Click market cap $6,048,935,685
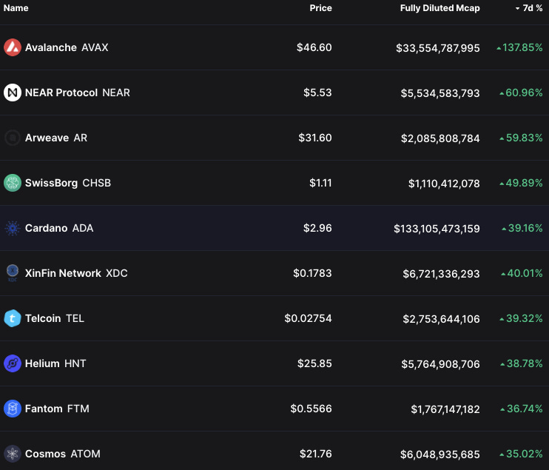The image size is (549, 470). (x=440, y=454)
